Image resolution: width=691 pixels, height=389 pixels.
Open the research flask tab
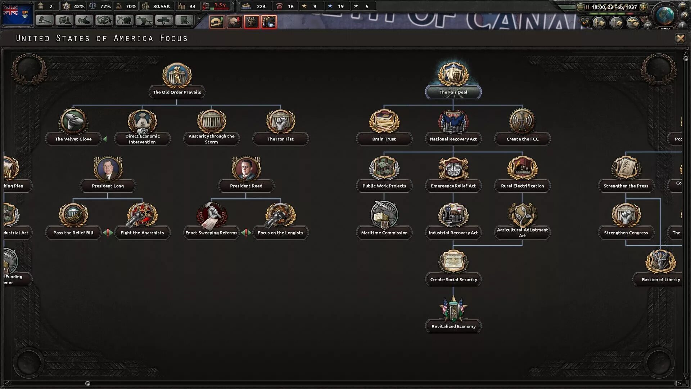pyautogui.click(x=64, y=21)
